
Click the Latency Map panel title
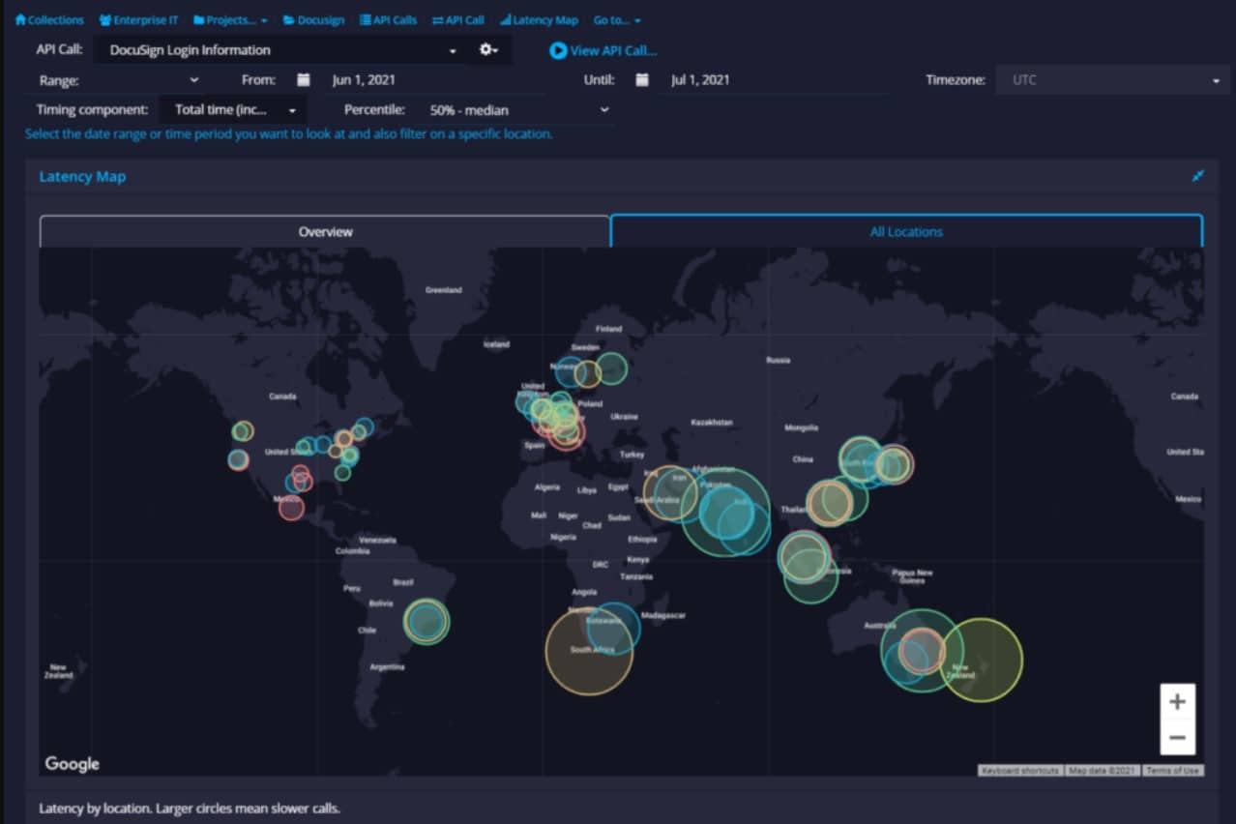[x=82, y=177]
